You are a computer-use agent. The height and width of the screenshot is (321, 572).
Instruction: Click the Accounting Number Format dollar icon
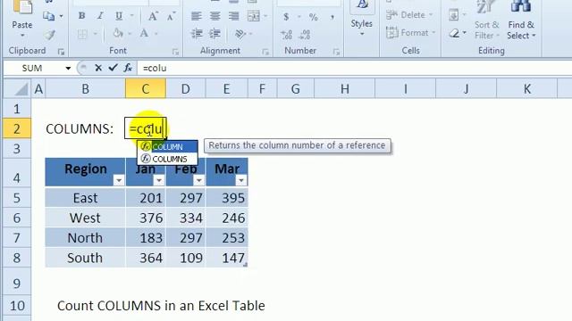pyautogui.click(x=286, y=17)
